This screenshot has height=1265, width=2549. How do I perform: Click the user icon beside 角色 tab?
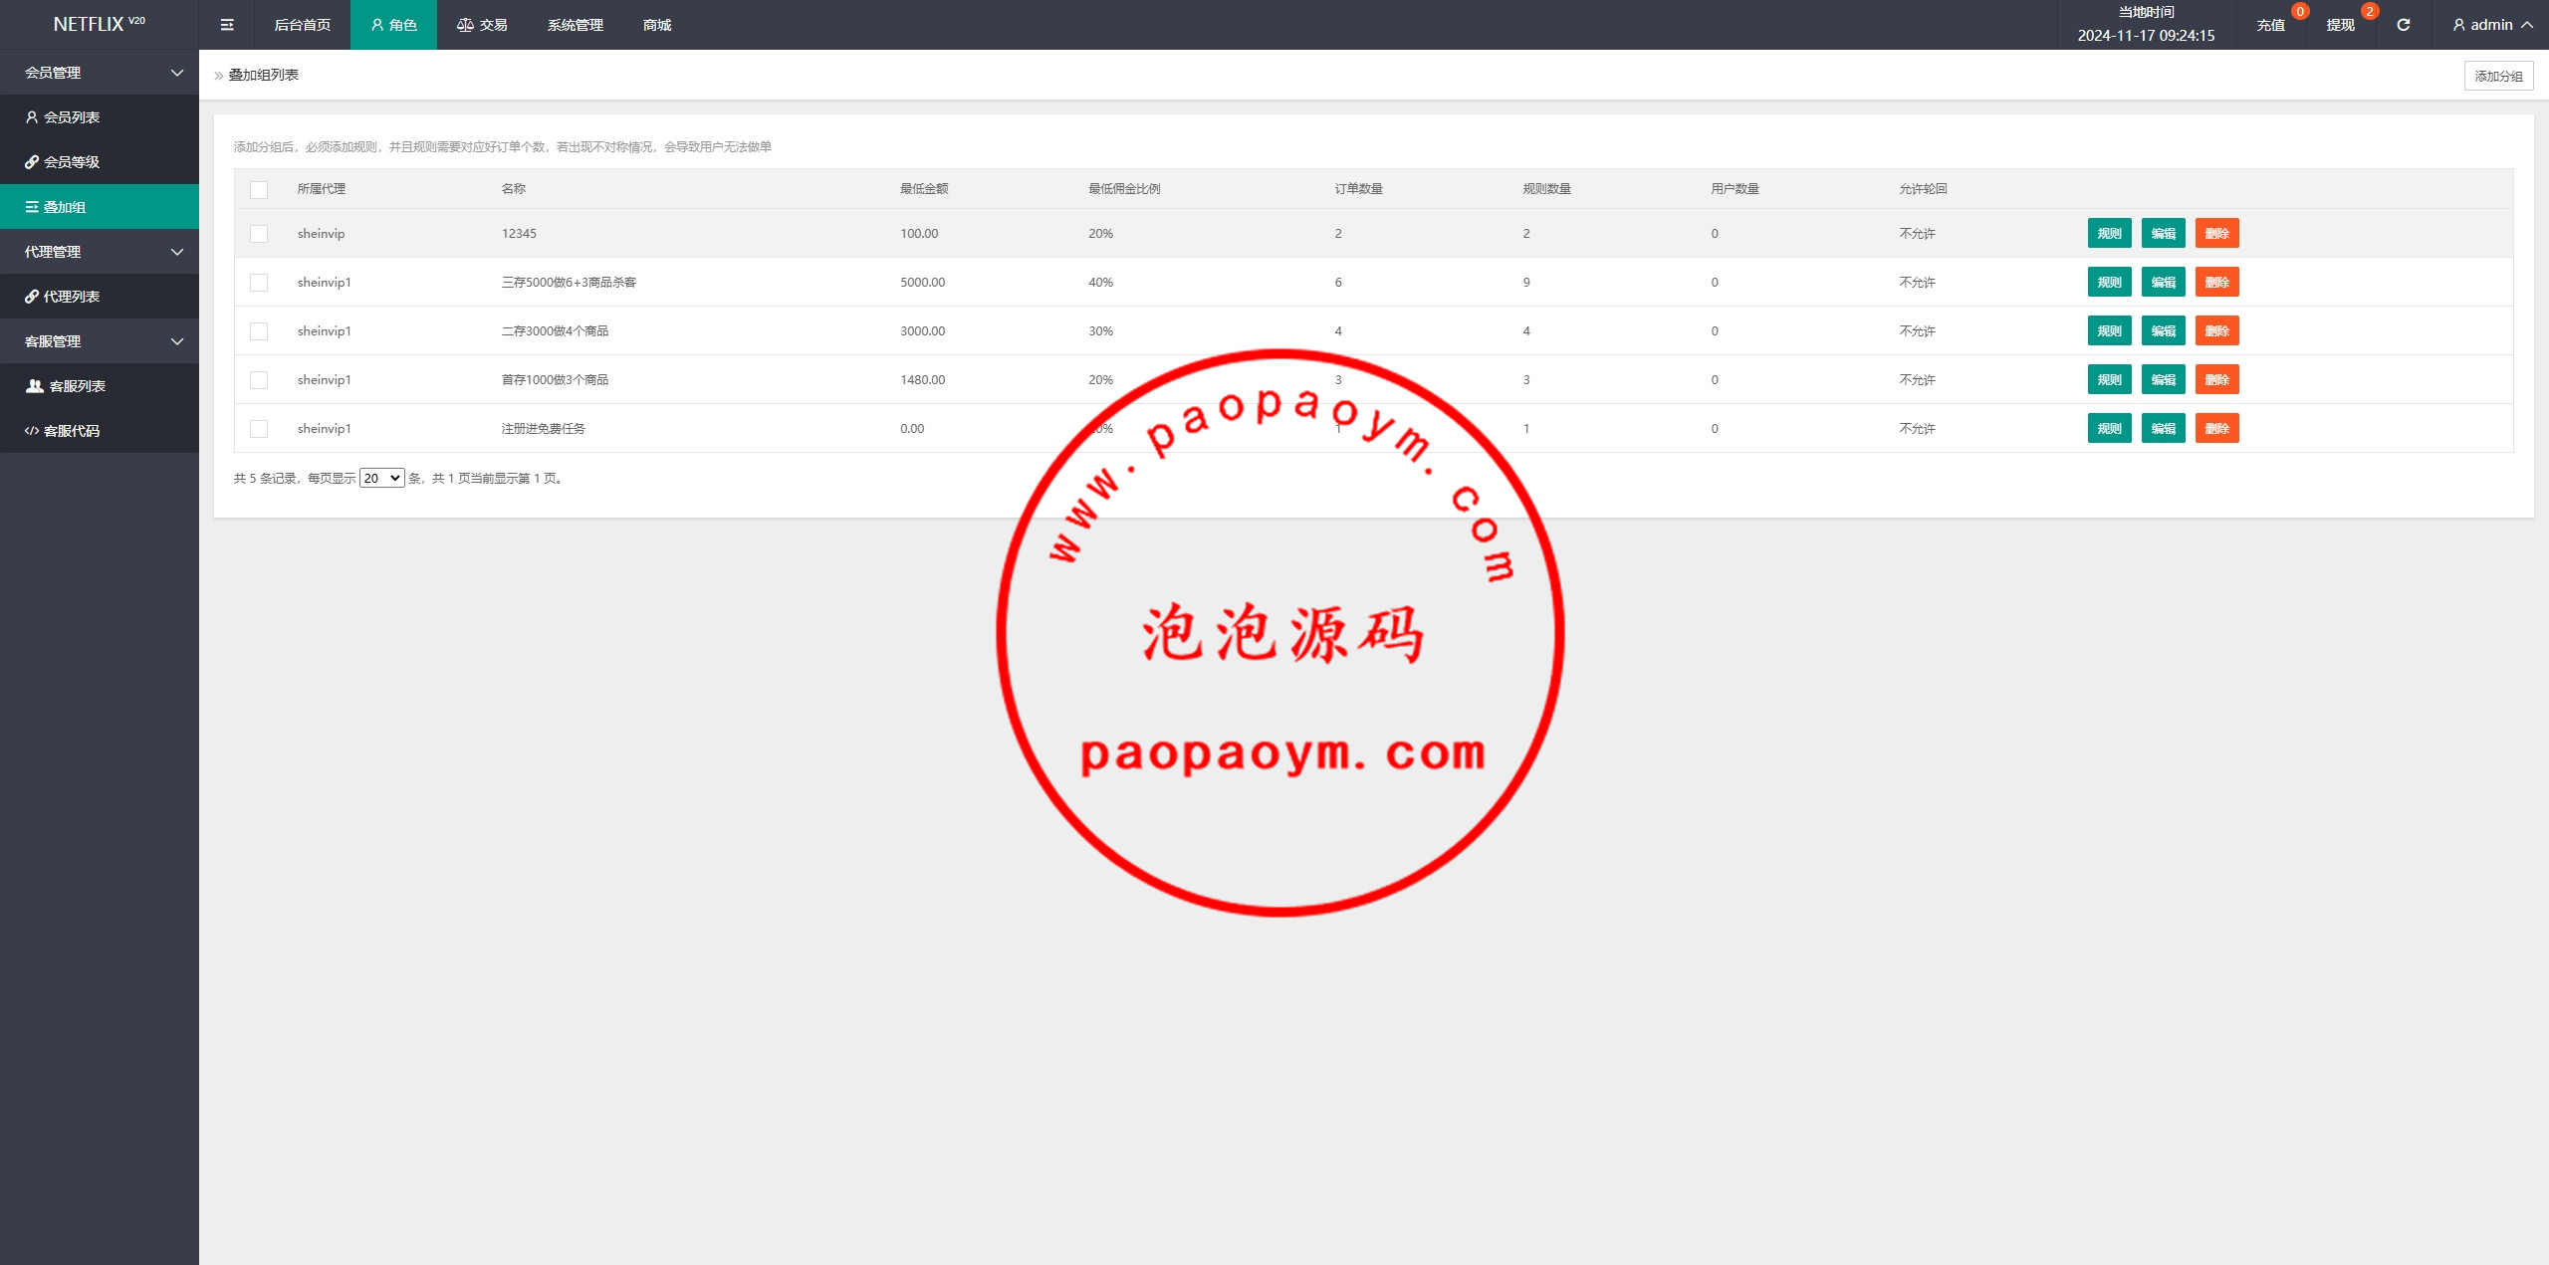[377, 25]
